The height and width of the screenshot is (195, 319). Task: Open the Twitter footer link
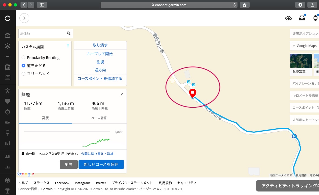coord(101,183)
